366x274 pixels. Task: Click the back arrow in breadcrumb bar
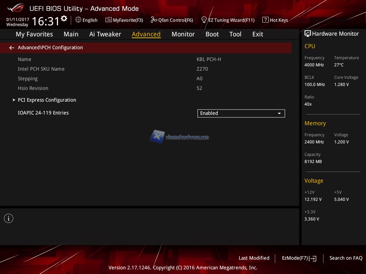[x=12, y=47]
